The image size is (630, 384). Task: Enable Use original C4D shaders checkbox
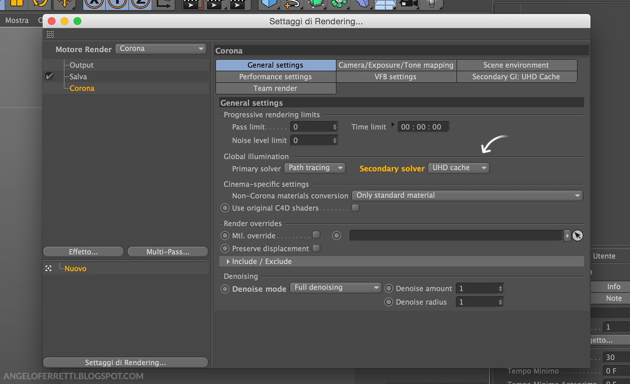click(x=356, y=207)
